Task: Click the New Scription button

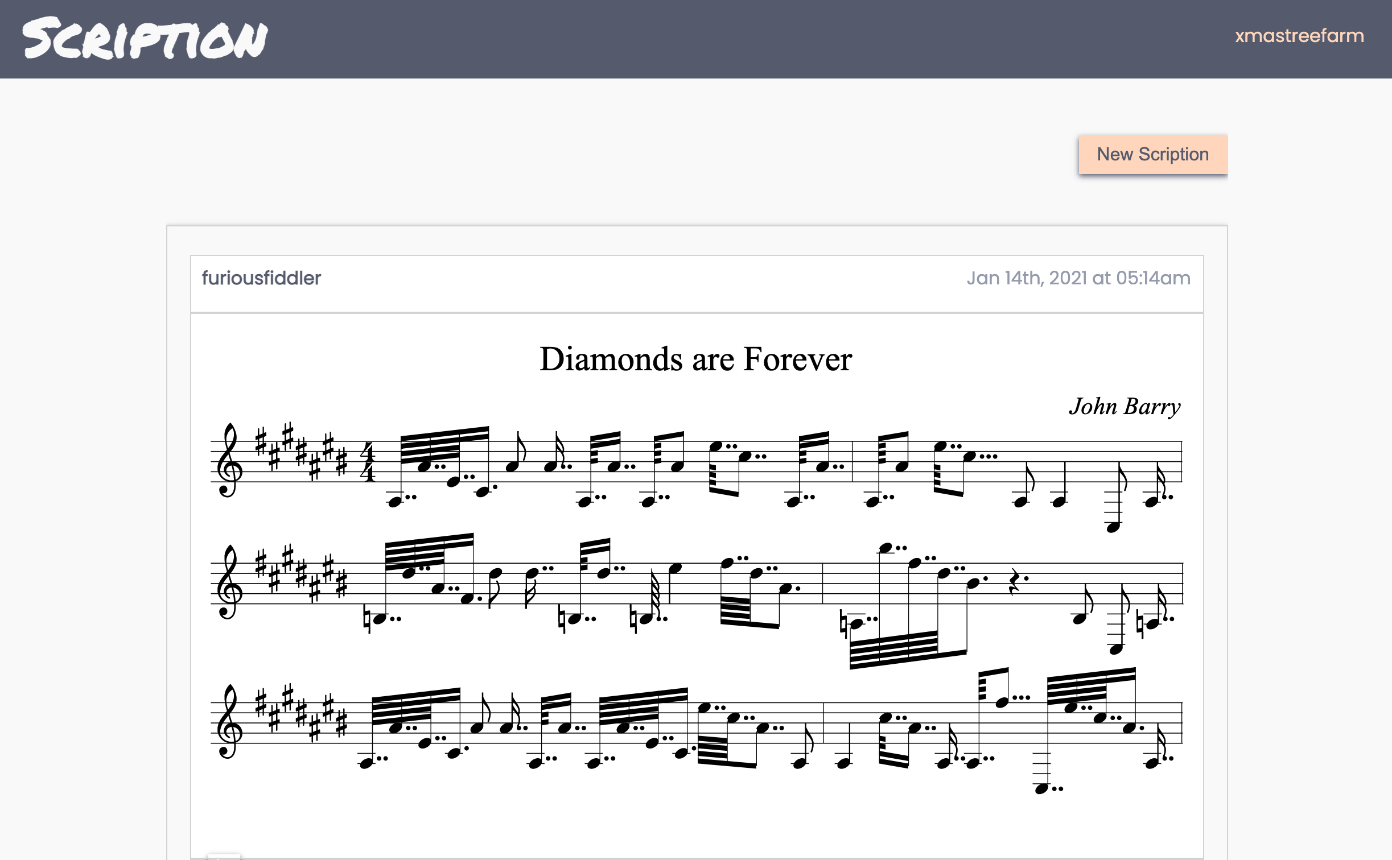Action: tap(1152, 154)
